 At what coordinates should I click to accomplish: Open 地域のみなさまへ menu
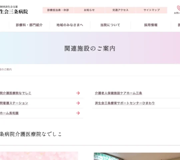70,25
